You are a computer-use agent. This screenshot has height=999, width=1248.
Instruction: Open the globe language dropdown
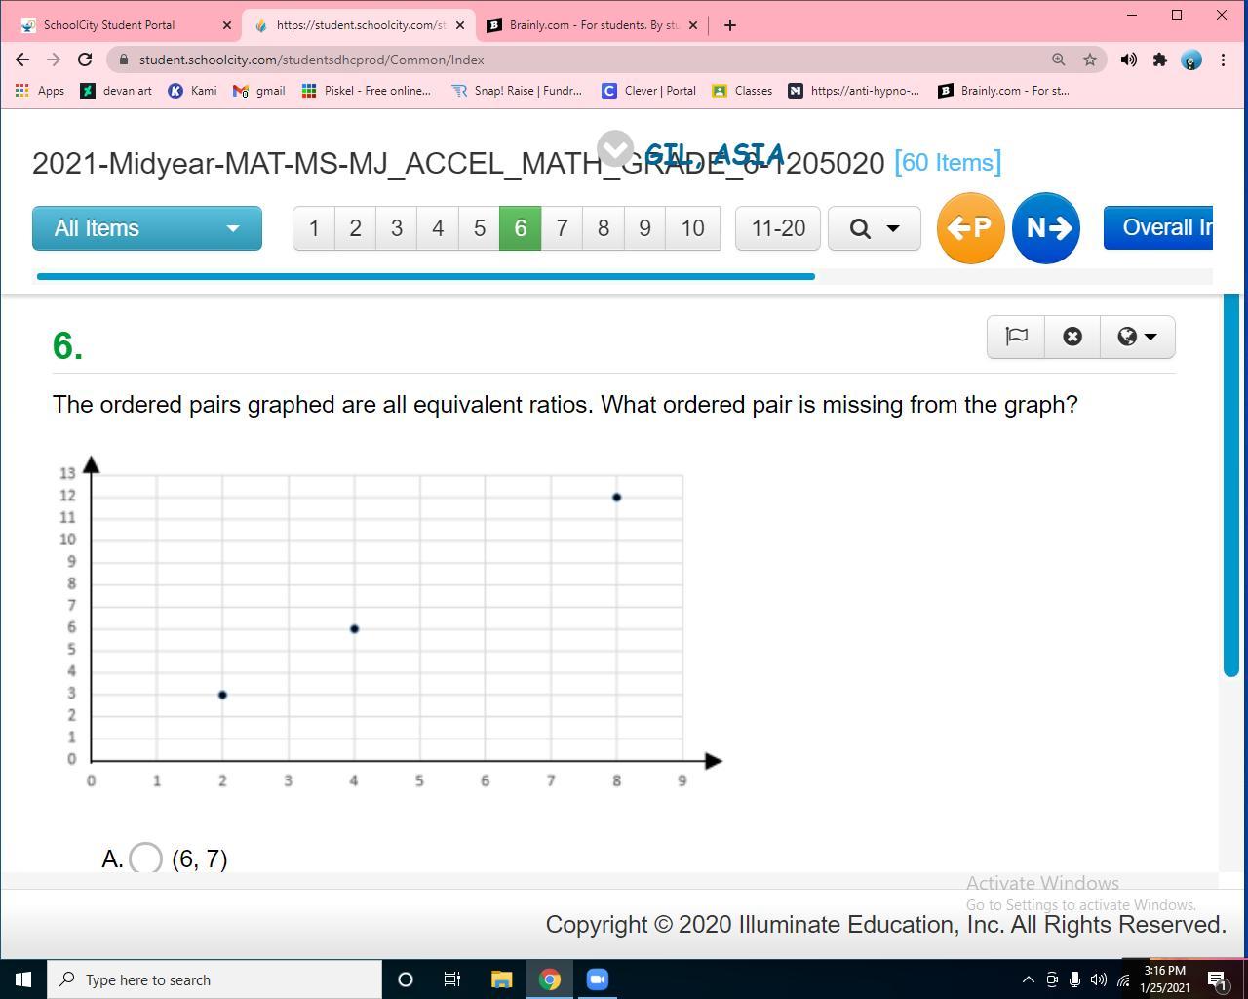1137,337
